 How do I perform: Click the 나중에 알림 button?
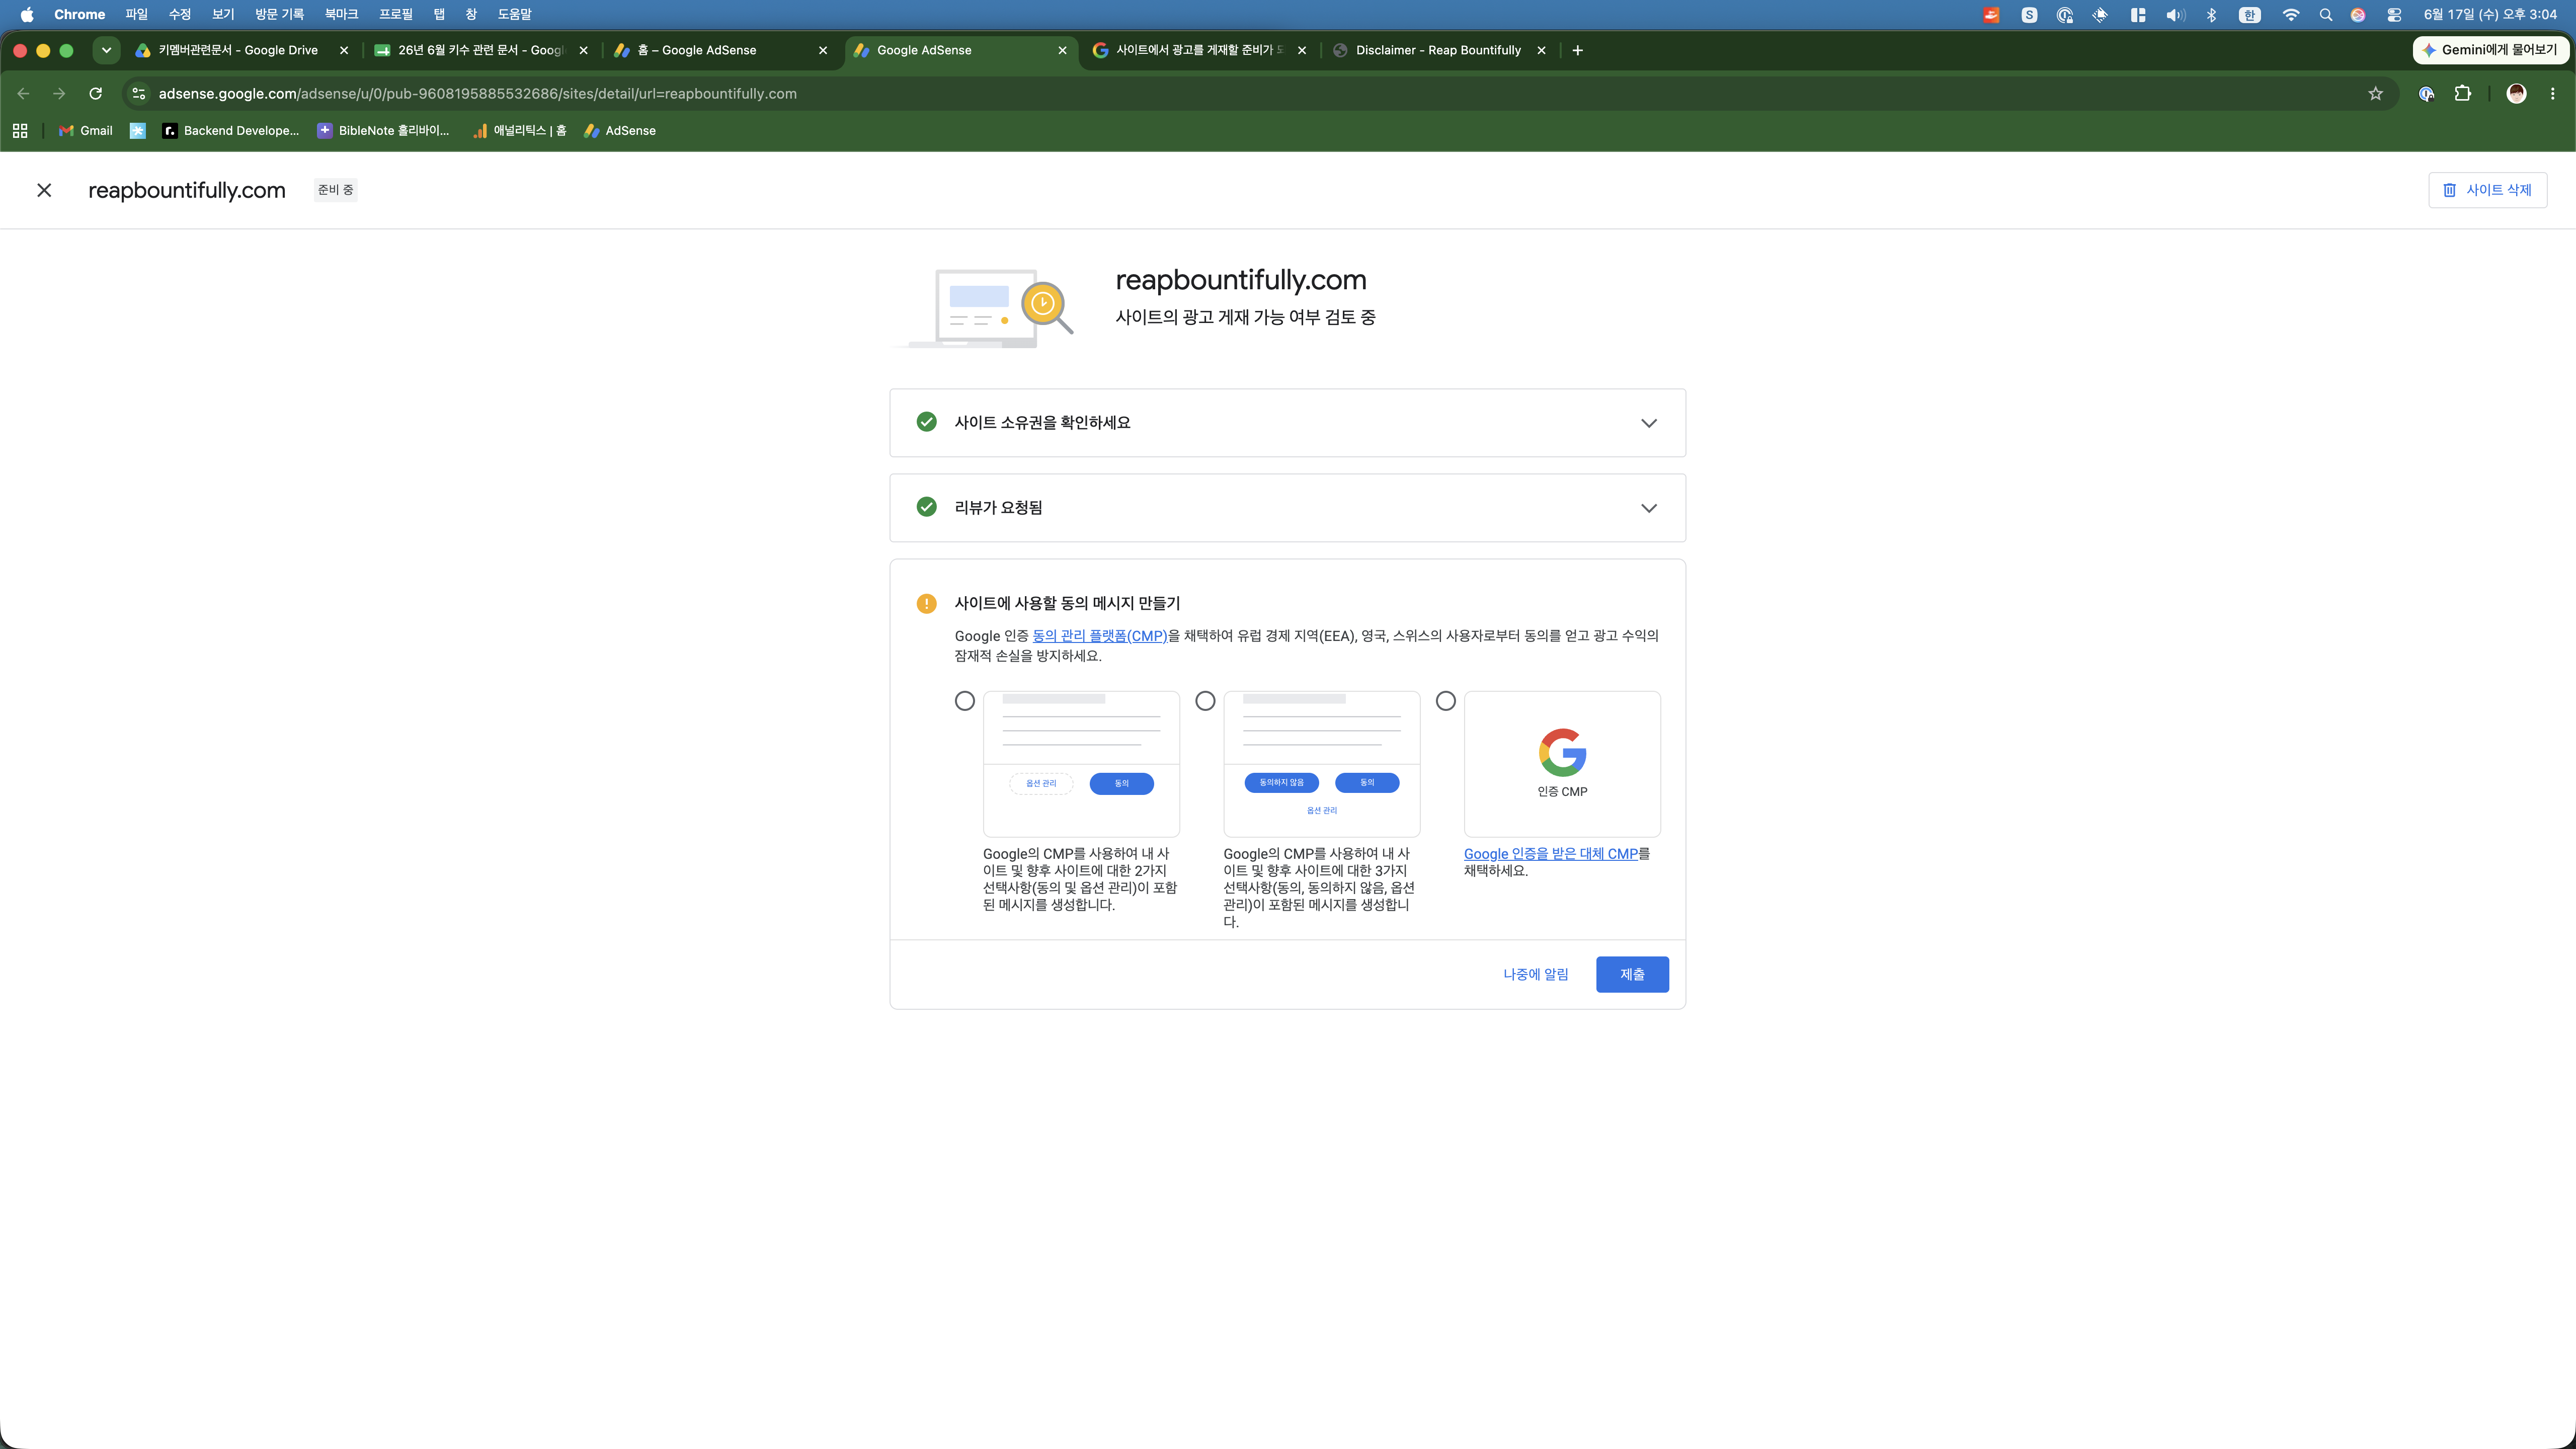[x=1535, y=974]
